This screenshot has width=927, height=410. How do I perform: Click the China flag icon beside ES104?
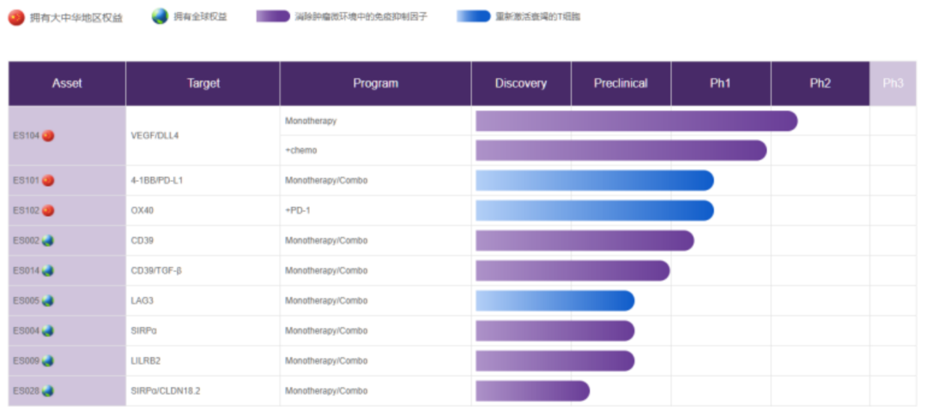point(48,136)
